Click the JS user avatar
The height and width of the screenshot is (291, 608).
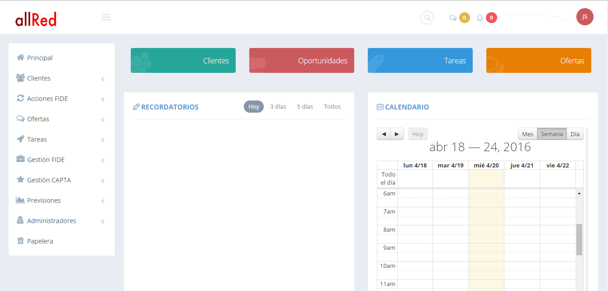(584, 17)
